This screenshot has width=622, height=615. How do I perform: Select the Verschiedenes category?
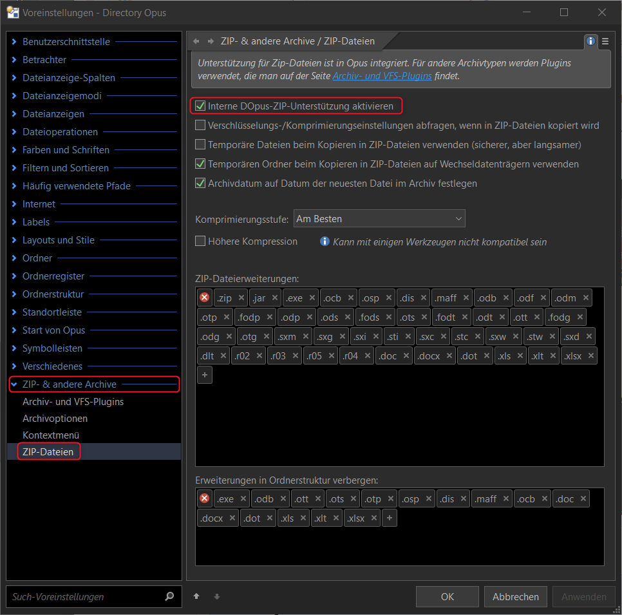(x=52, y=366)
